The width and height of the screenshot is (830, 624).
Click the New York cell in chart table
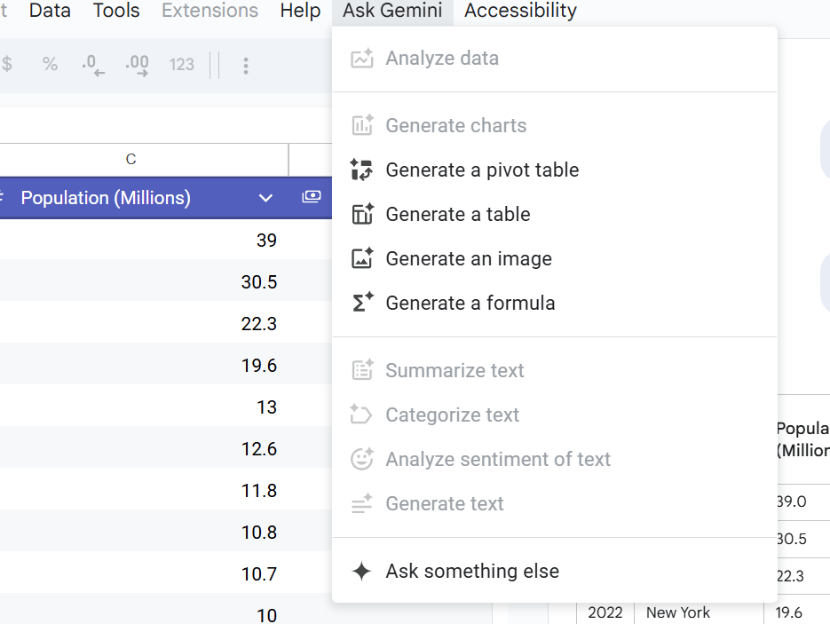(678, 612)
